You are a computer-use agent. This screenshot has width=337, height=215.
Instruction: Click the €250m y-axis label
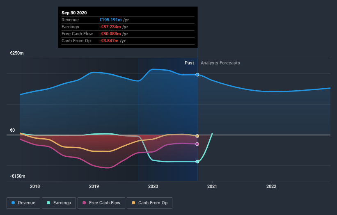pos(17,53)
